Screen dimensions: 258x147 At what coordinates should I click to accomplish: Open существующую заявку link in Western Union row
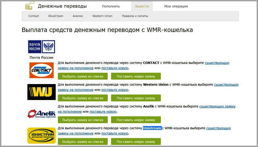point(226,85)
